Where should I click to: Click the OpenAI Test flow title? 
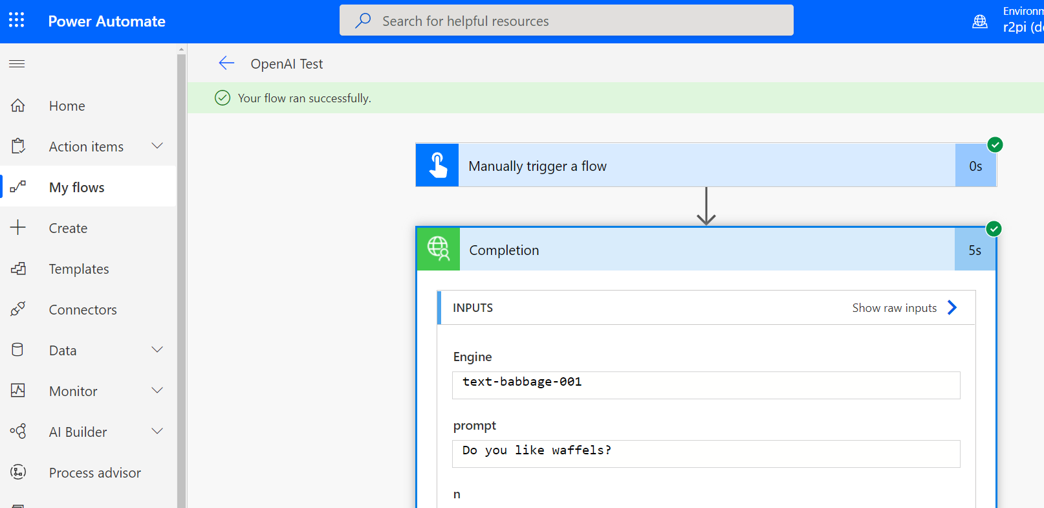[x=287, y=63]
